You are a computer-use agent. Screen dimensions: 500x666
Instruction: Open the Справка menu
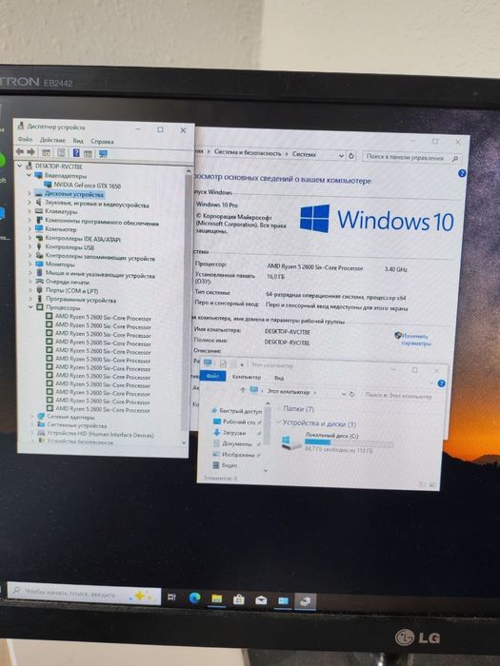pos(102,141)
